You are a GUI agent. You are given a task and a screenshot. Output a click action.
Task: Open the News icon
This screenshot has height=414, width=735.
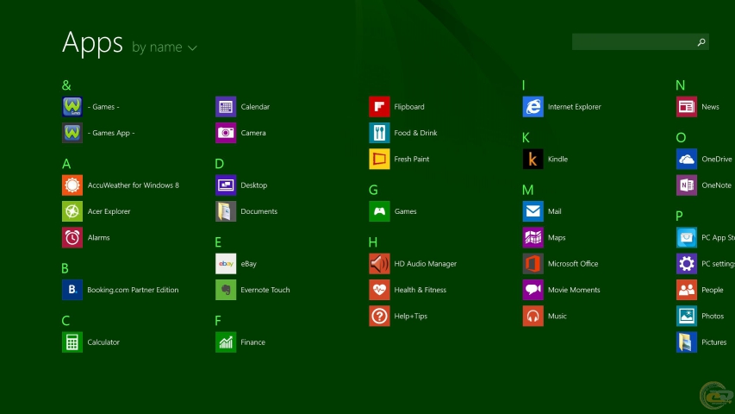(687, 107)
